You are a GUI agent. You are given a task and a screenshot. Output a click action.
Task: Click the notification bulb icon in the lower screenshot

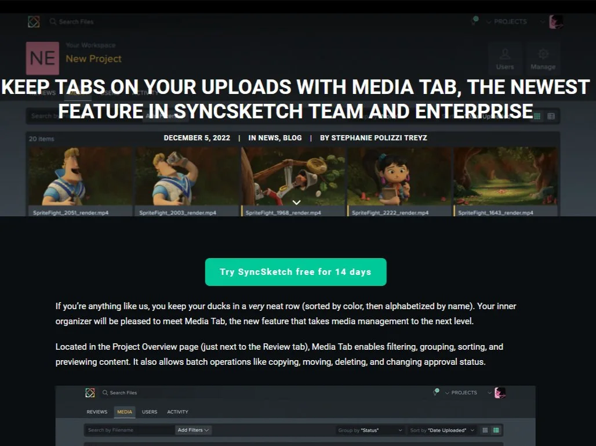tap(437, 392)
